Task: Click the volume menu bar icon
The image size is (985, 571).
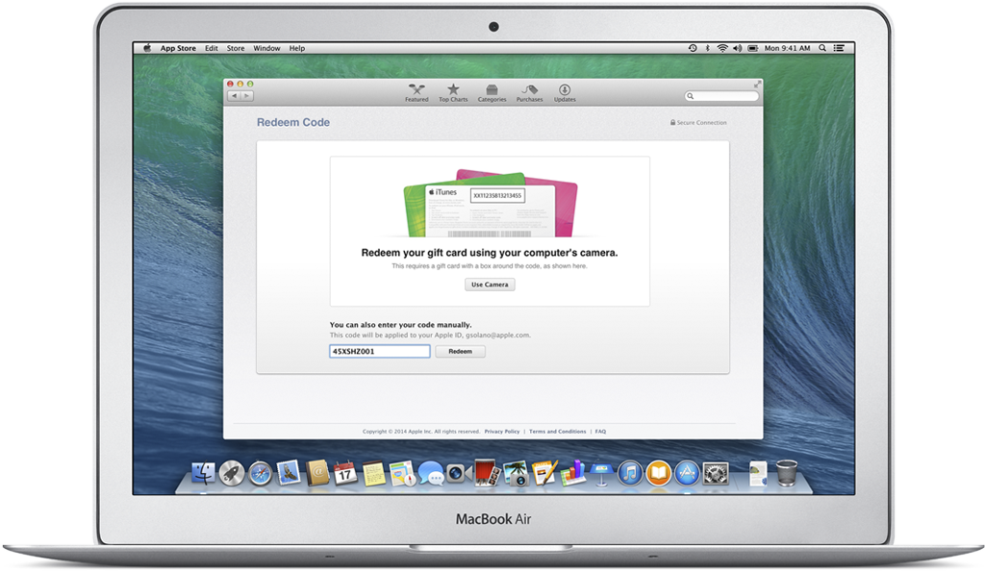Action: (x=738, y=48)
